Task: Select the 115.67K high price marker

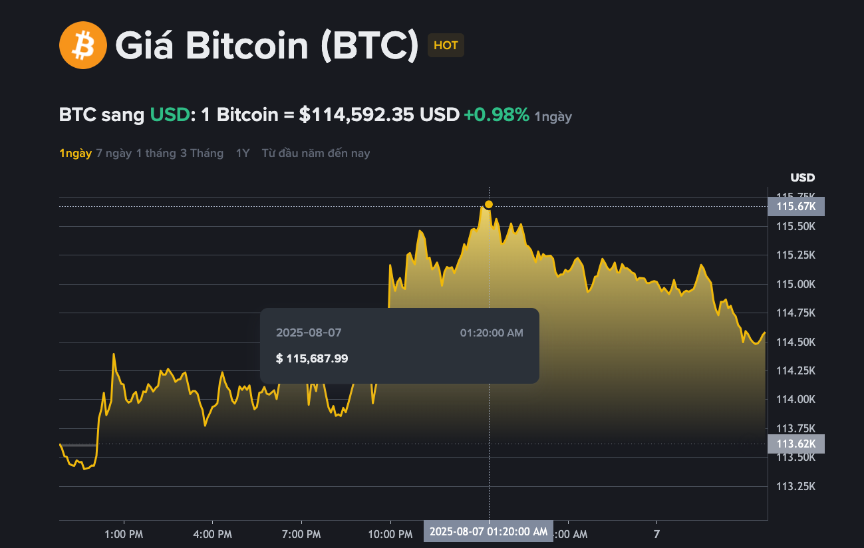Action: click(796, 206)
